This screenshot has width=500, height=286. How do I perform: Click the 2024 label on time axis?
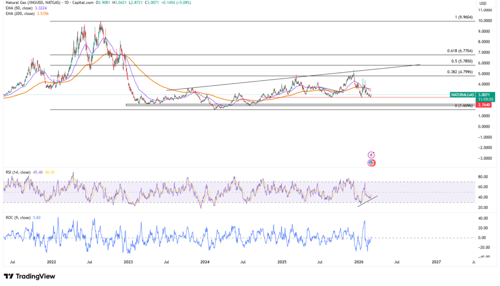coord(205,262)
